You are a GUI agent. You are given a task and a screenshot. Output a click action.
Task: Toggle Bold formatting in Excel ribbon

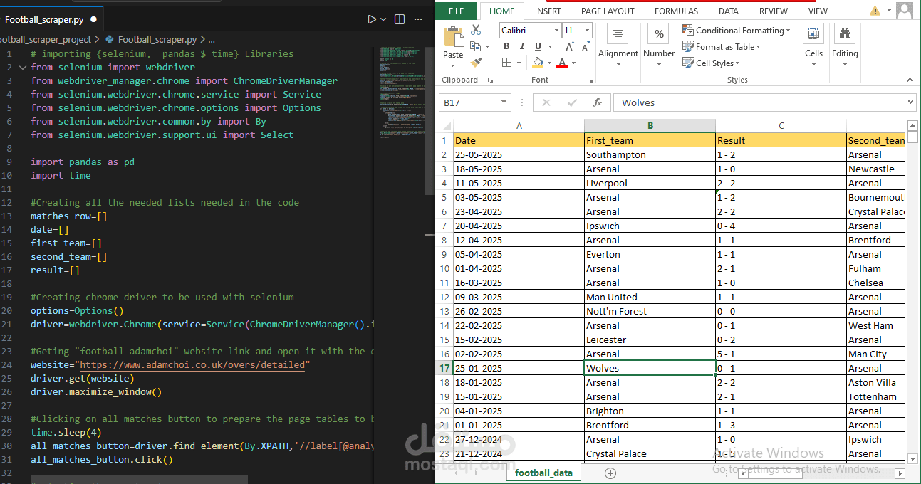pos(506,46)
